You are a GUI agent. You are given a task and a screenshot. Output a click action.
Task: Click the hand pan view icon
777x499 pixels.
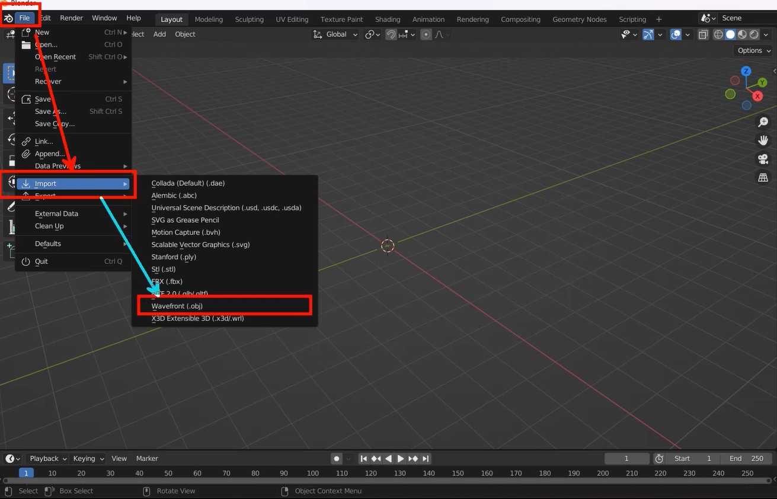763,140
